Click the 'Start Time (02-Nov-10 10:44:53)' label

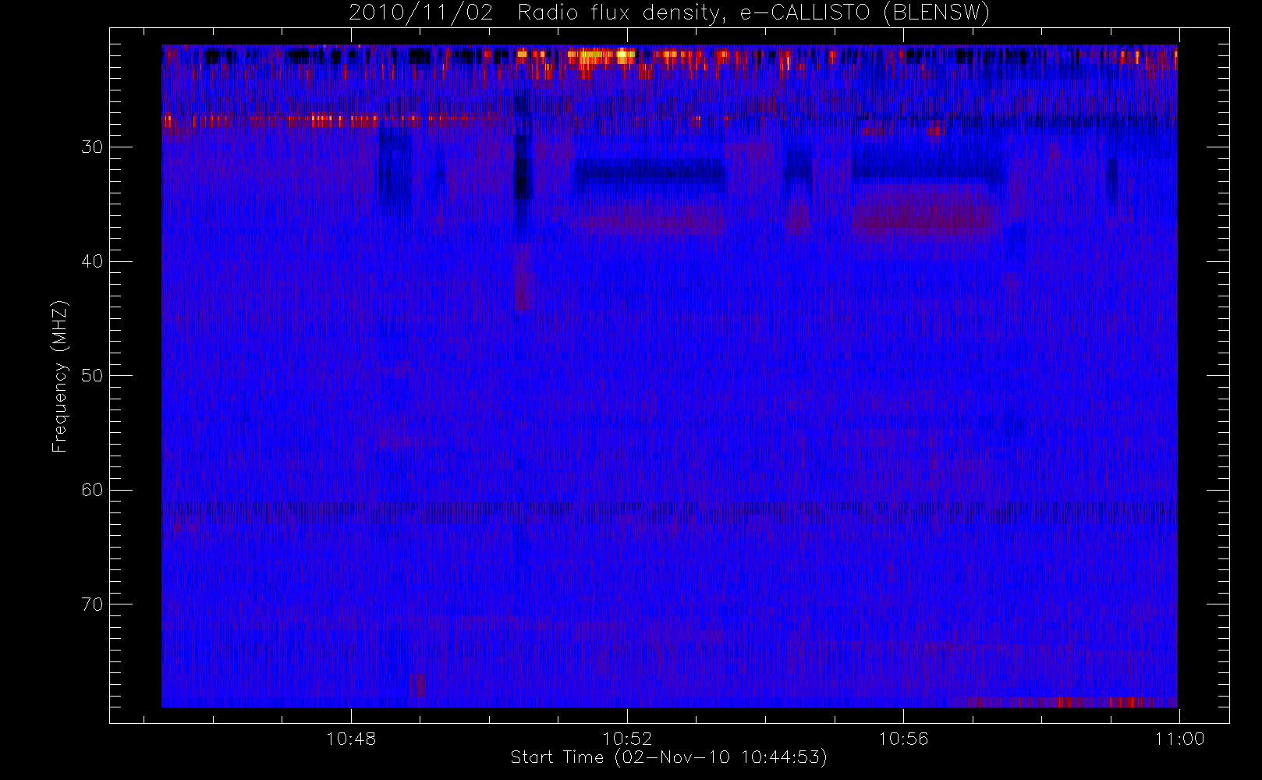point(668,757)
